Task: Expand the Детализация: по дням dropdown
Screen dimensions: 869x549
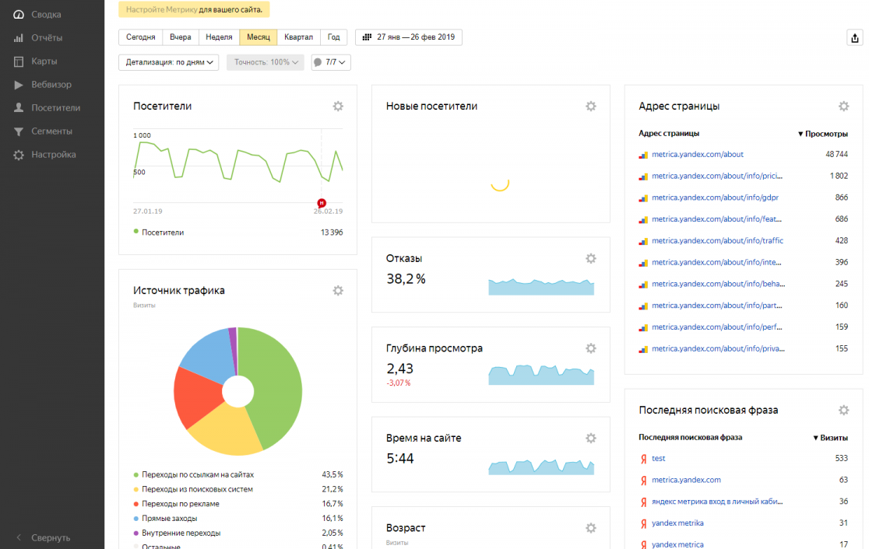Action: (x=168, y=62)
